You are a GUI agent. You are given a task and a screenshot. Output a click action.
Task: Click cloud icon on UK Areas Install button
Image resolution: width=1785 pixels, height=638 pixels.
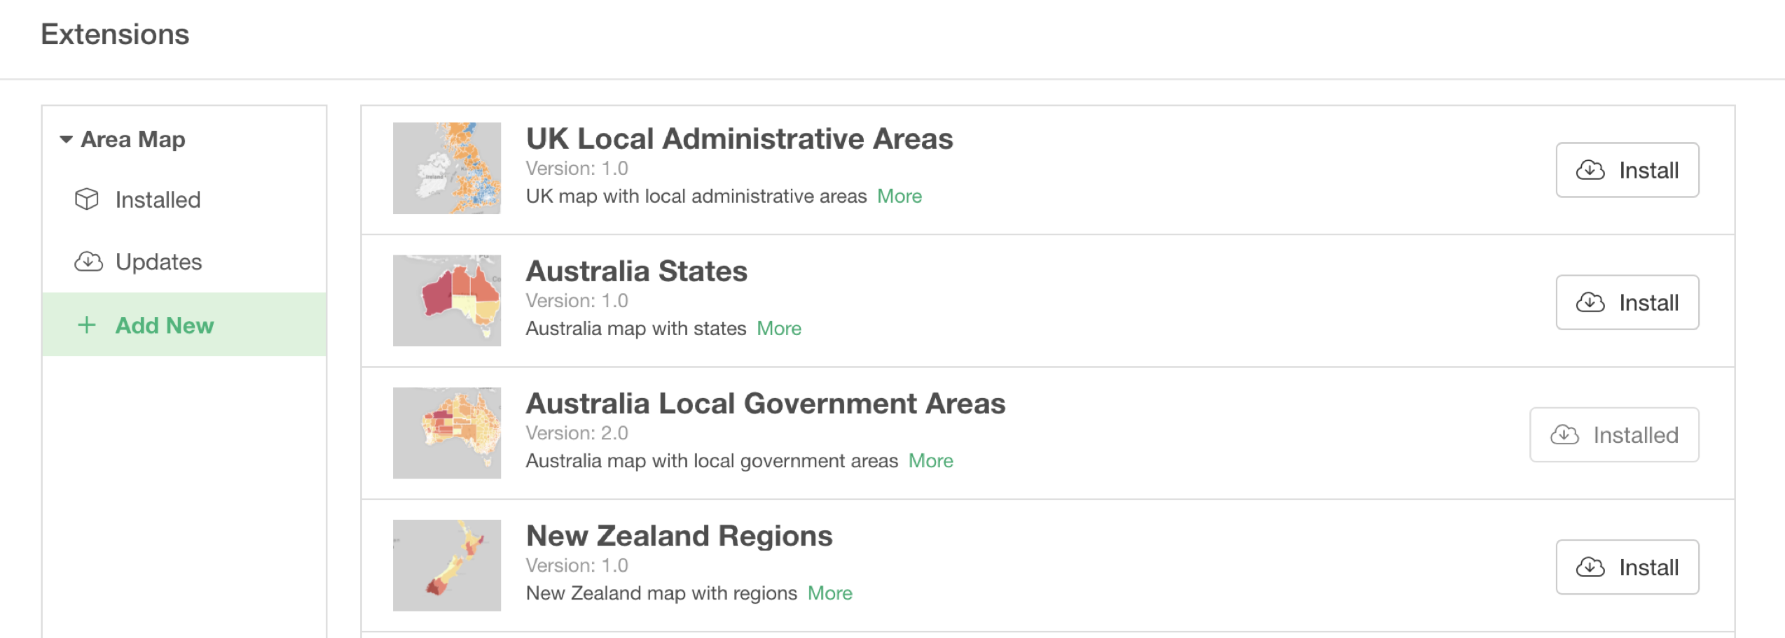click(1590, 170)
